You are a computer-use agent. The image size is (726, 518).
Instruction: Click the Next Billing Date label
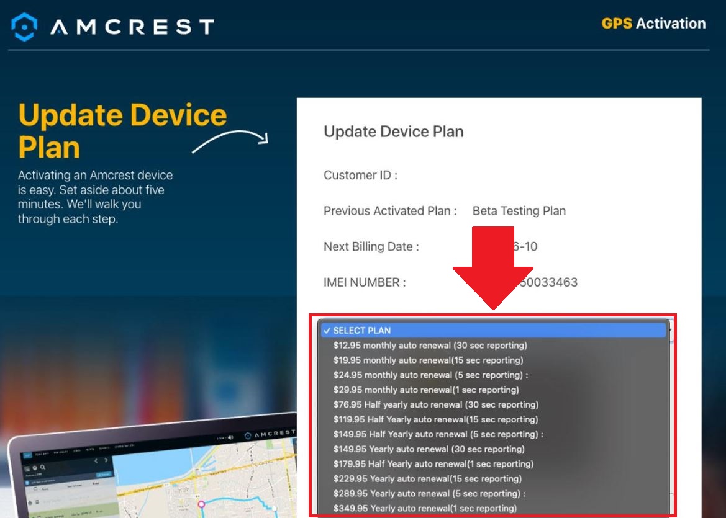[x=371, y=246]
